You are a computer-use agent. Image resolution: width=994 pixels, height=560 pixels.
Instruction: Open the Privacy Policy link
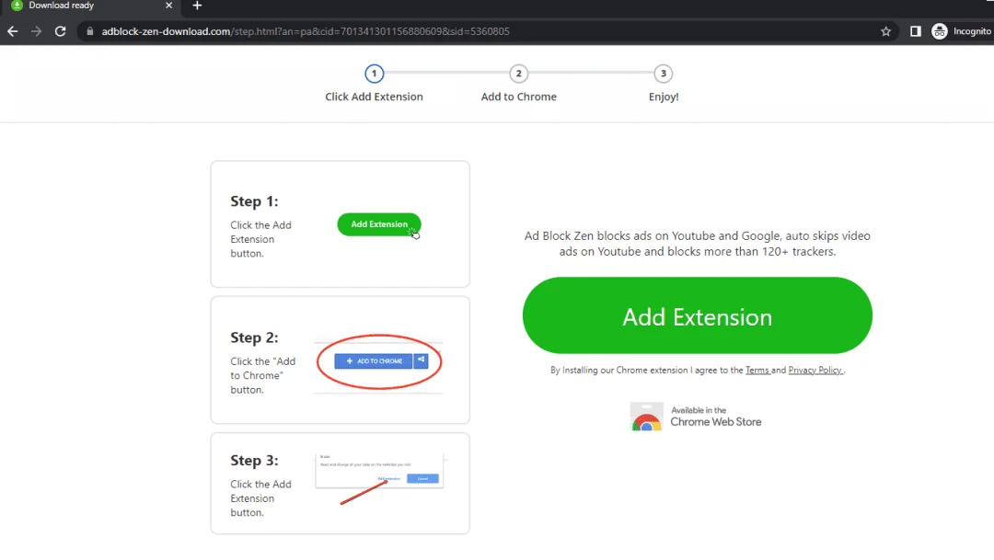point(815,370)
